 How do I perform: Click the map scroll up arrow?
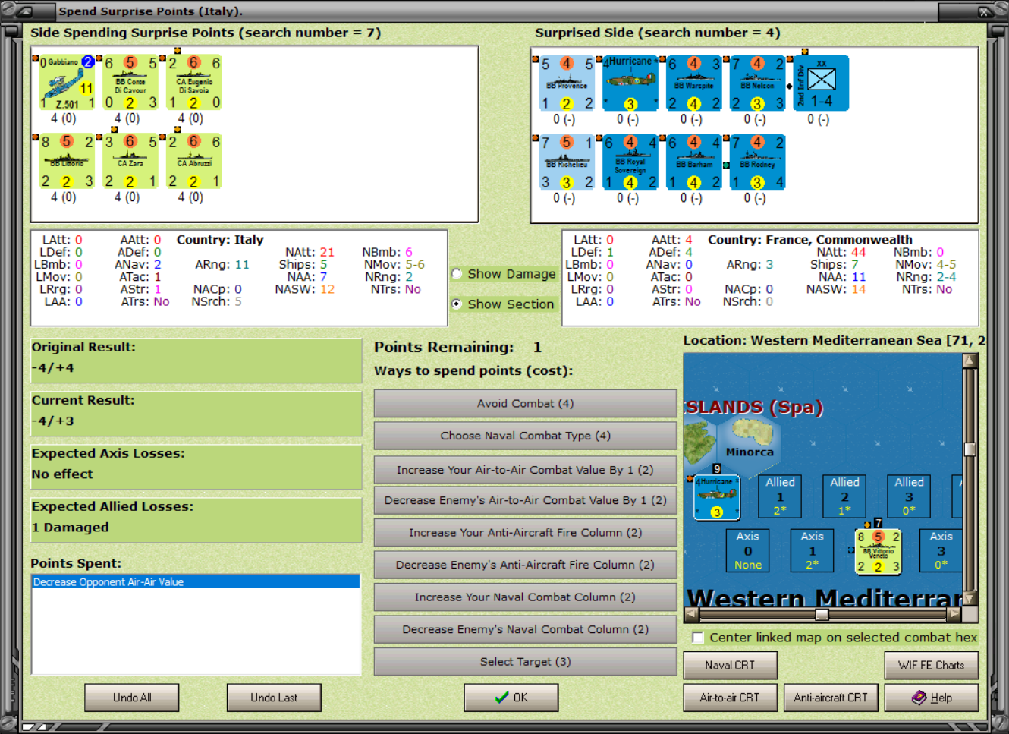[970, 361]
